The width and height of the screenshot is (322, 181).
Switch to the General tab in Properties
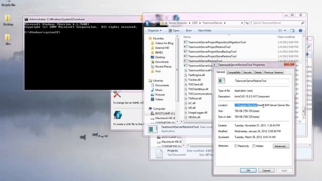[220, 72]
